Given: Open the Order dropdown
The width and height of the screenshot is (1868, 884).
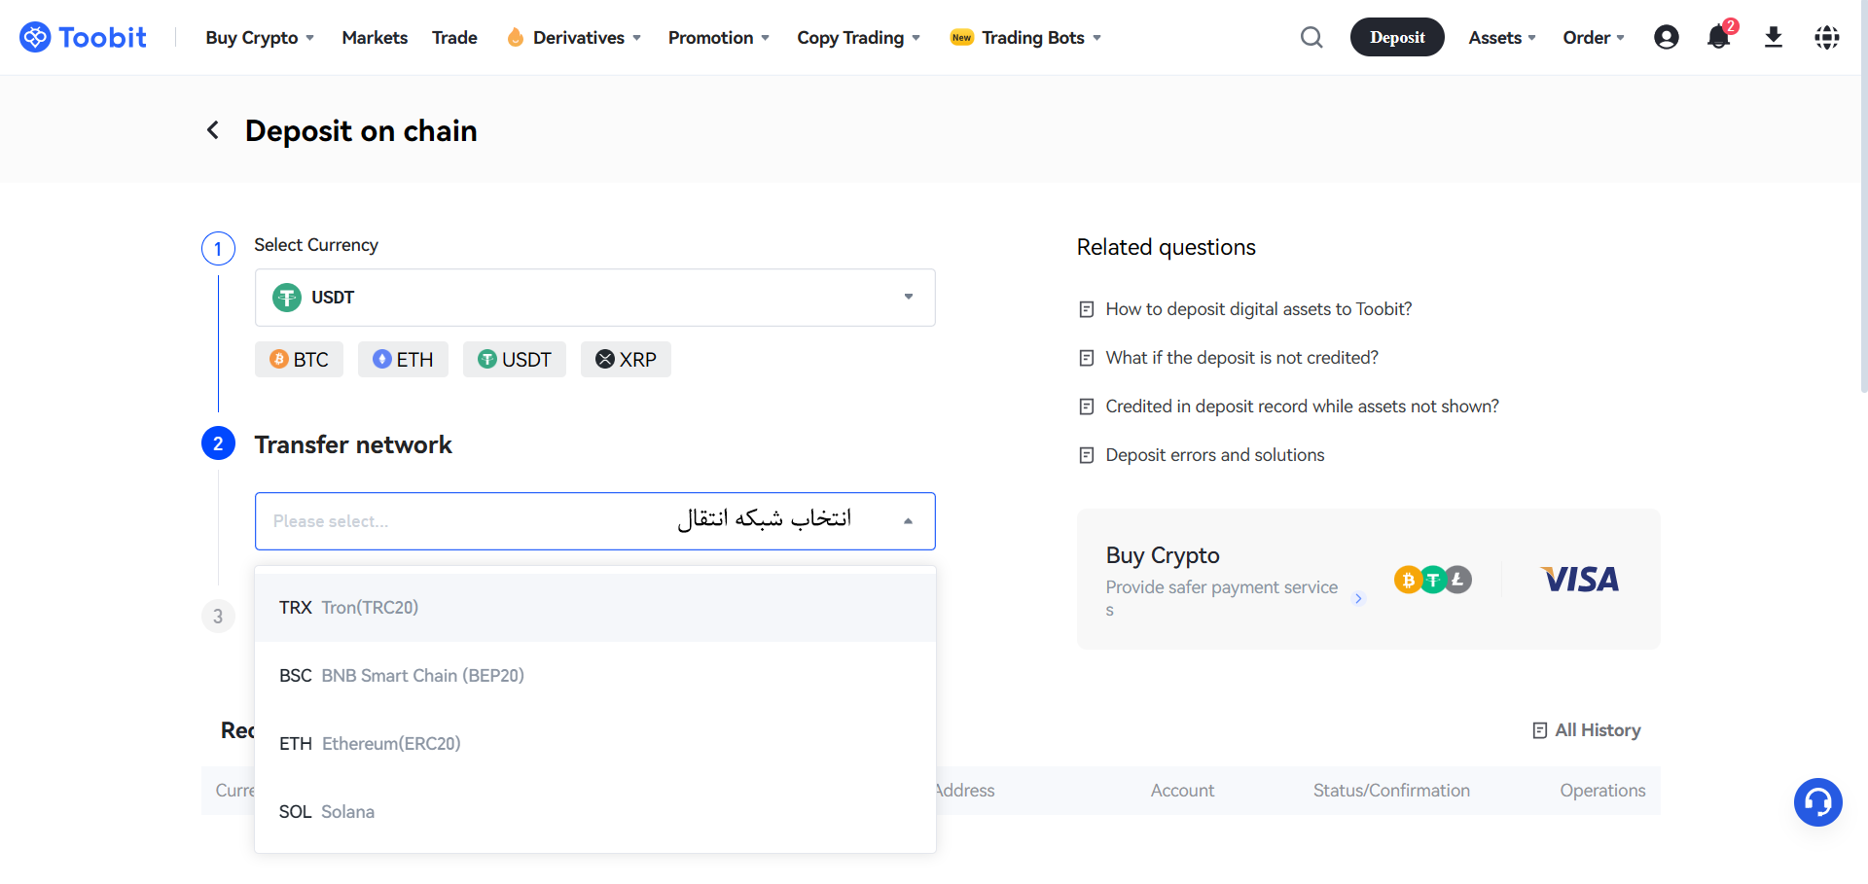Looking at the screenshot, I should point(1594,37).
